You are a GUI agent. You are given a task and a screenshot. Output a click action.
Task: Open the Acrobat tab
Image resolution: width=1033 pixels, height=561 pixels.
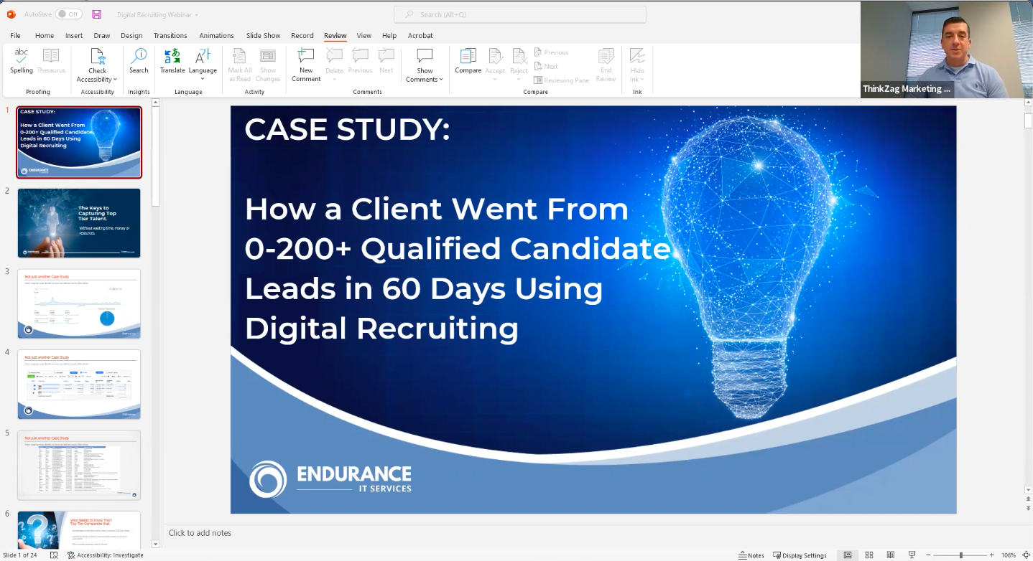click(420, 35)
